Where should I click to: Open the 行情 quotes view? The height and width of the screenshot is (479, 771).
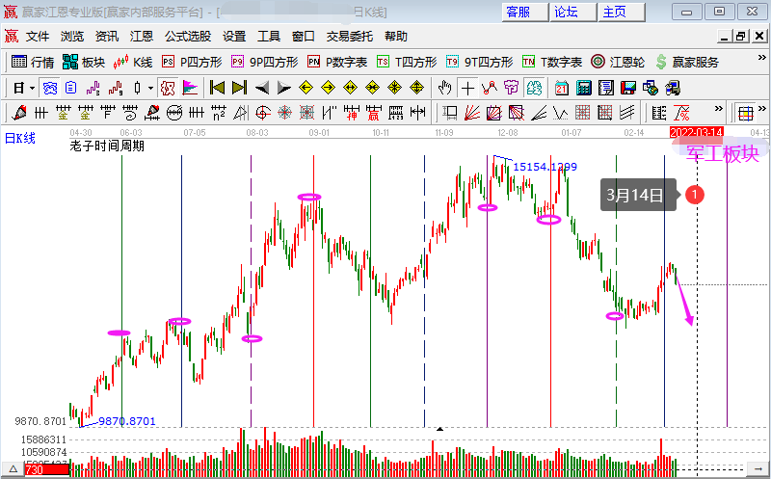pos(33,62)
